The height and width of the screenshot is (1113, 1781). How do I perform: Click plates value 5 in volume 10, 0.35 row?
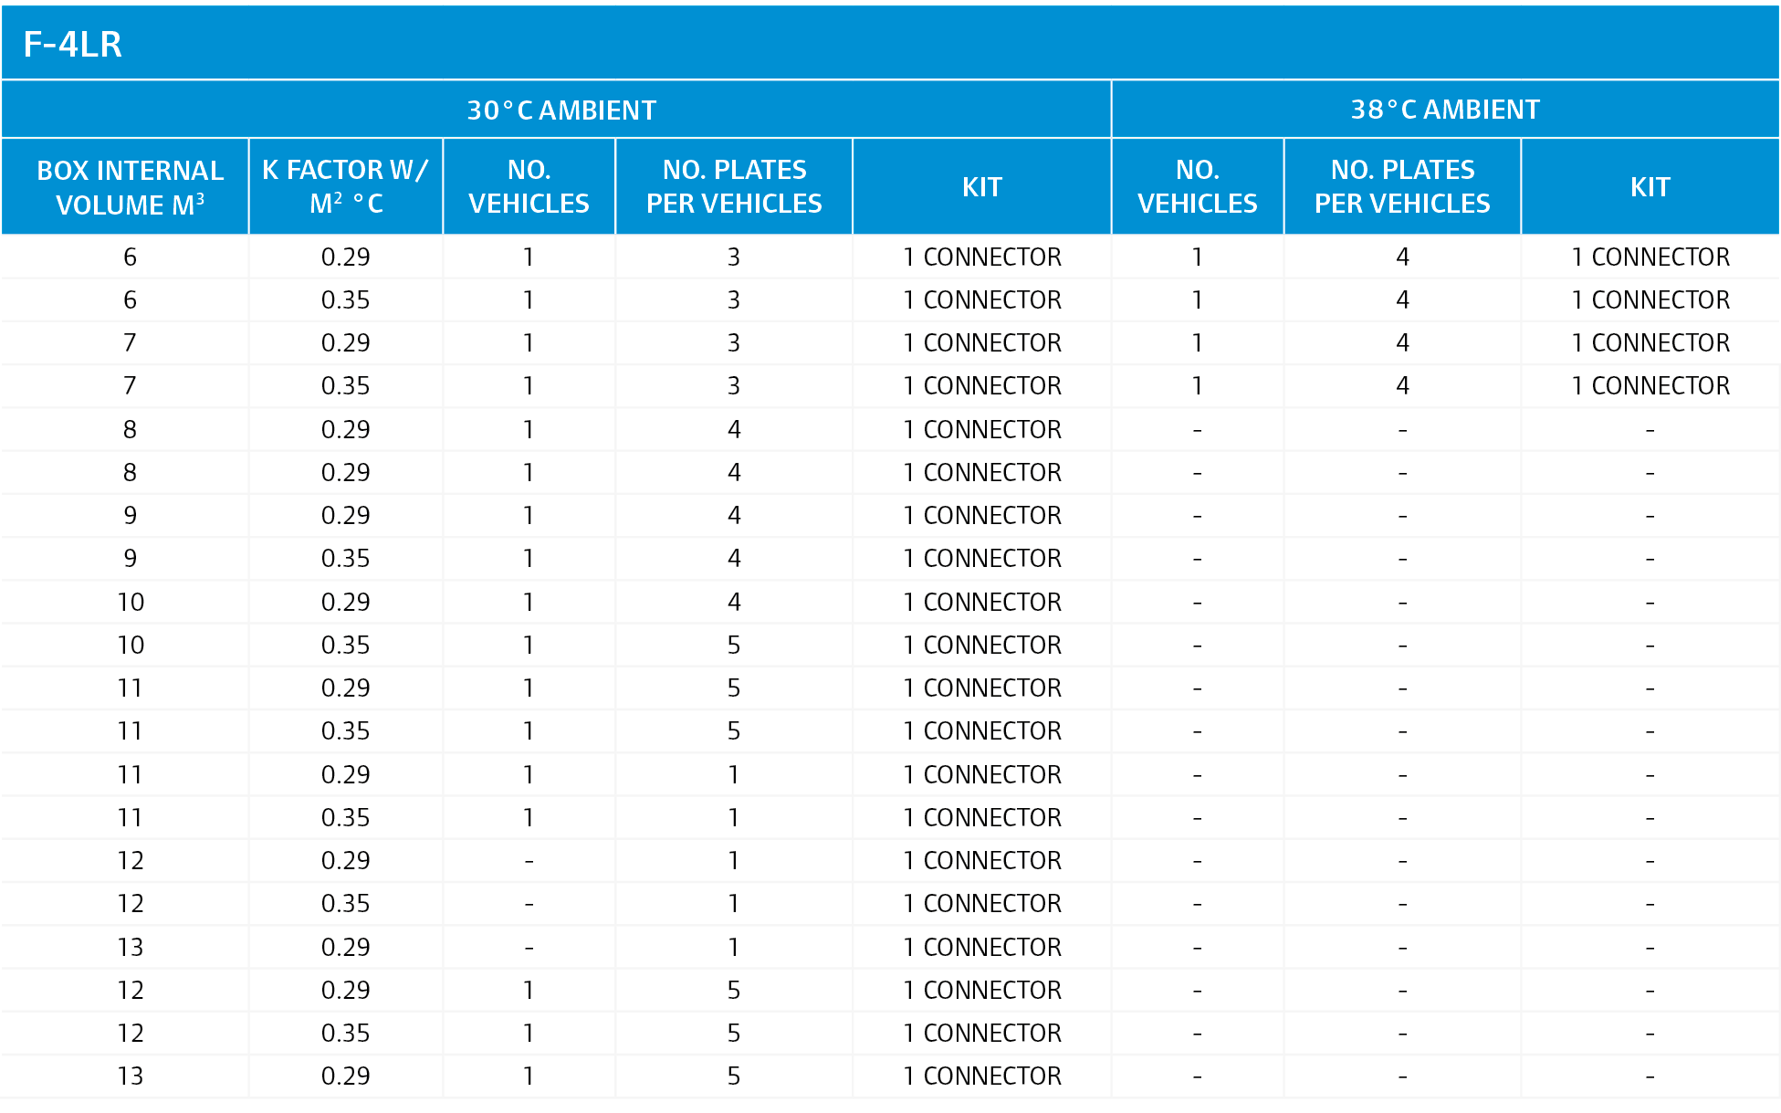click(734, 646)
